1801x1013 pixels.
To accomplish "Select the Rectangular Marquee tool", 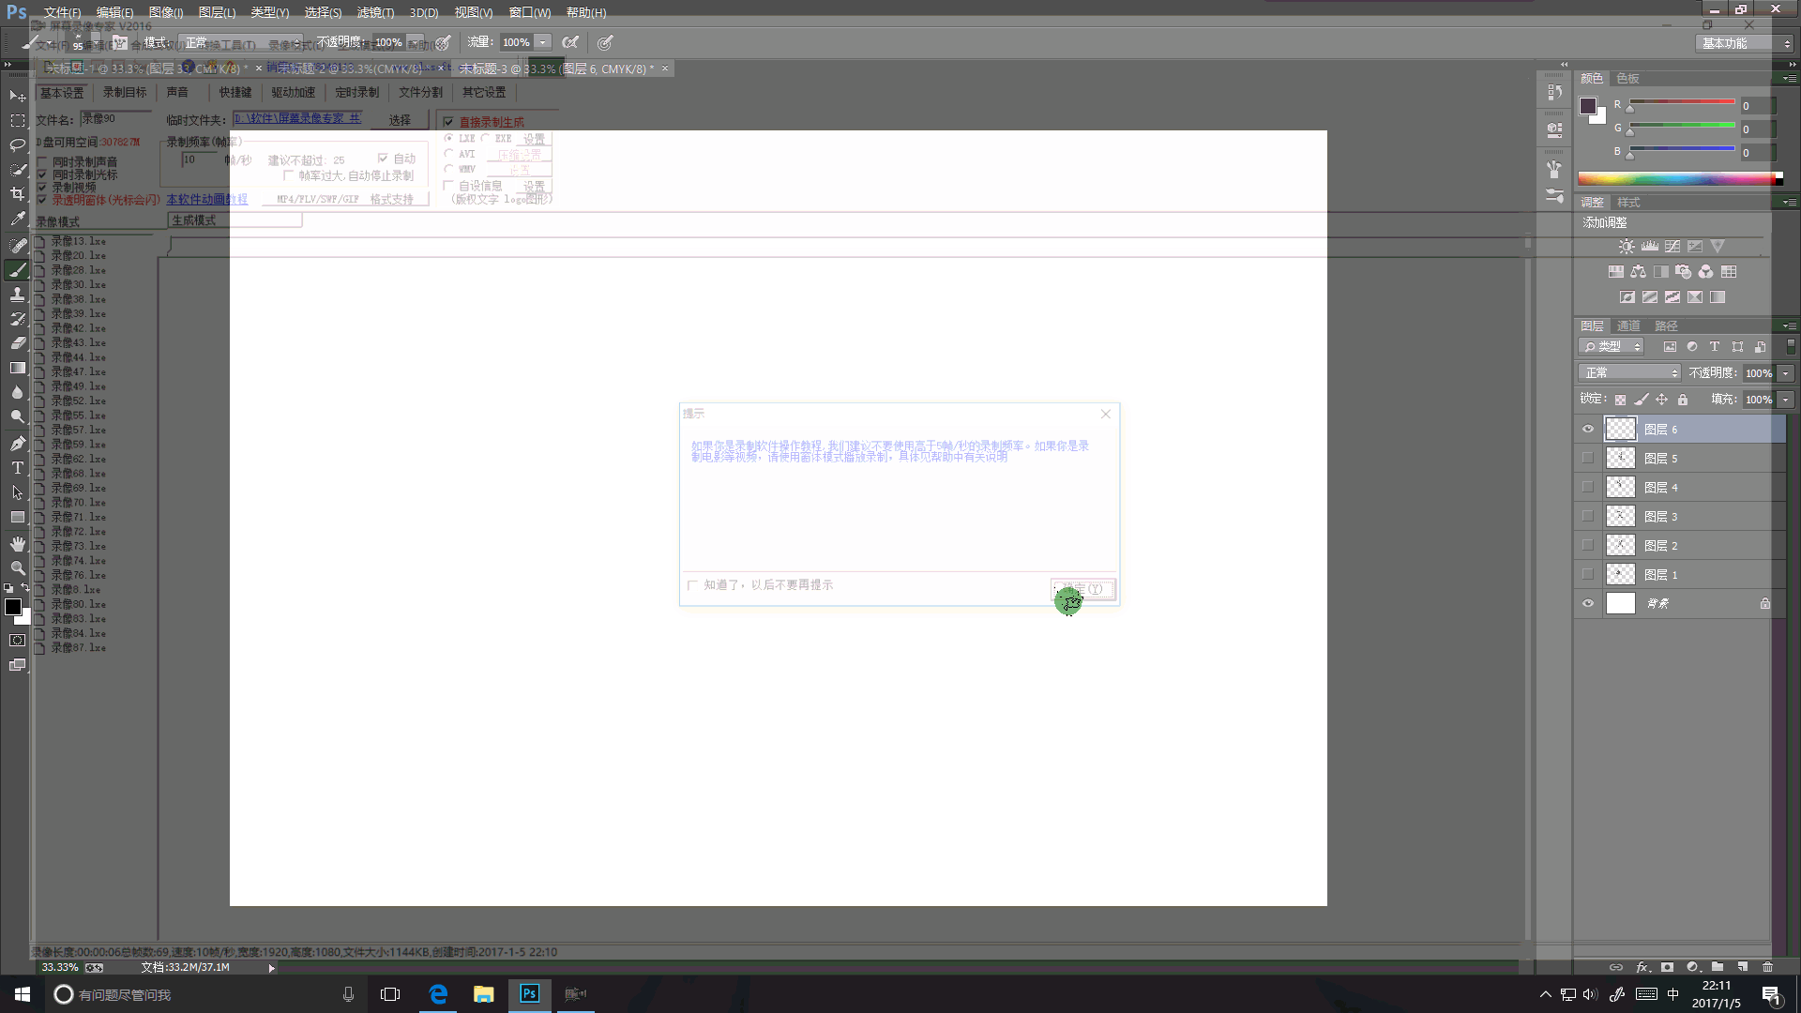I will [x=17, y=120].
